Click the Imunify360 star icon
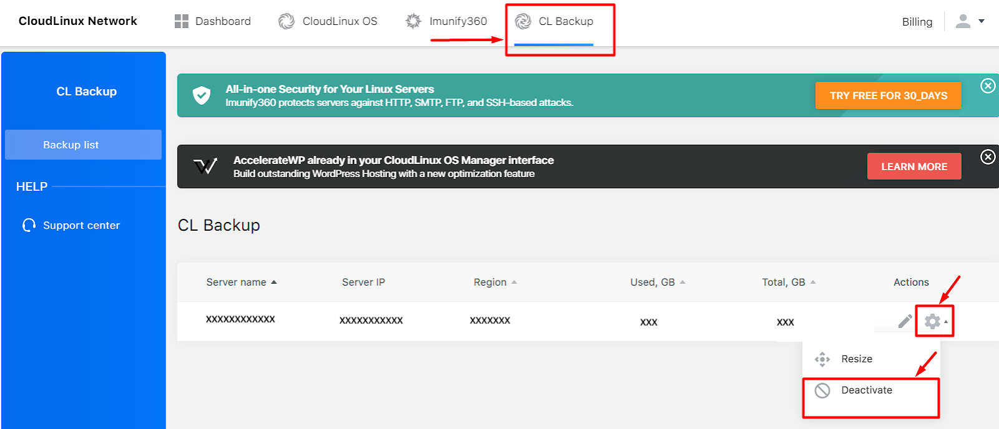The image size is (999, 429). [x=413, y=21]
